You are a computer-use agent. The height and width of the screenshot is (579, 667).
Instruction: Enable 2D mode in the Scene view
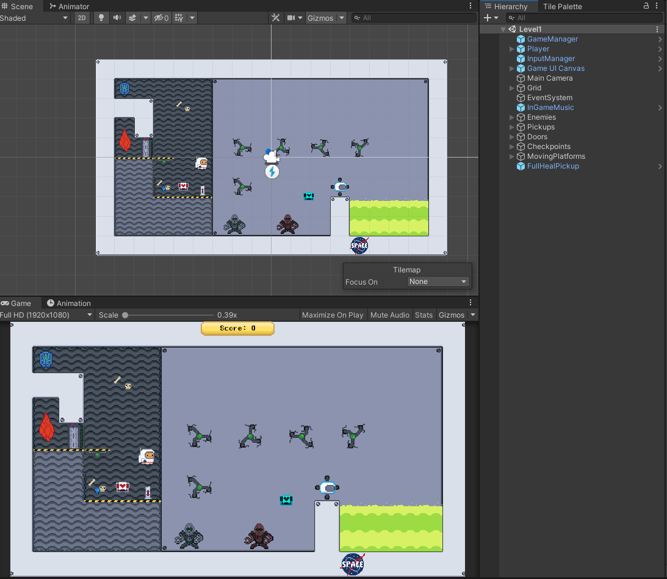82,18
